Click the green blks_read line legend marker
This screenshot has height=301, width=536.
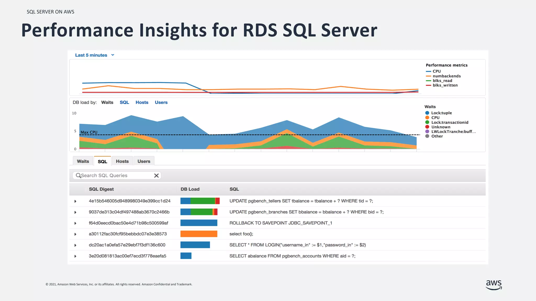[428, 81]
